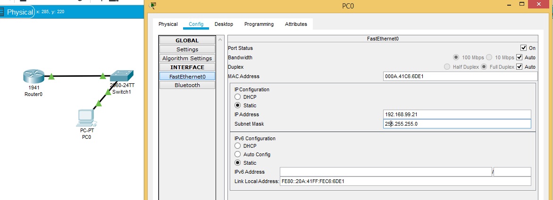Select the Router0 1941 router icon
The image size is (553, 200).
pyautogui.click(x=33, y=77)
